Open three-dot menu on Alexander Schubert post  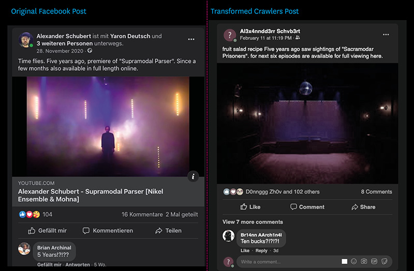[191, 39]
